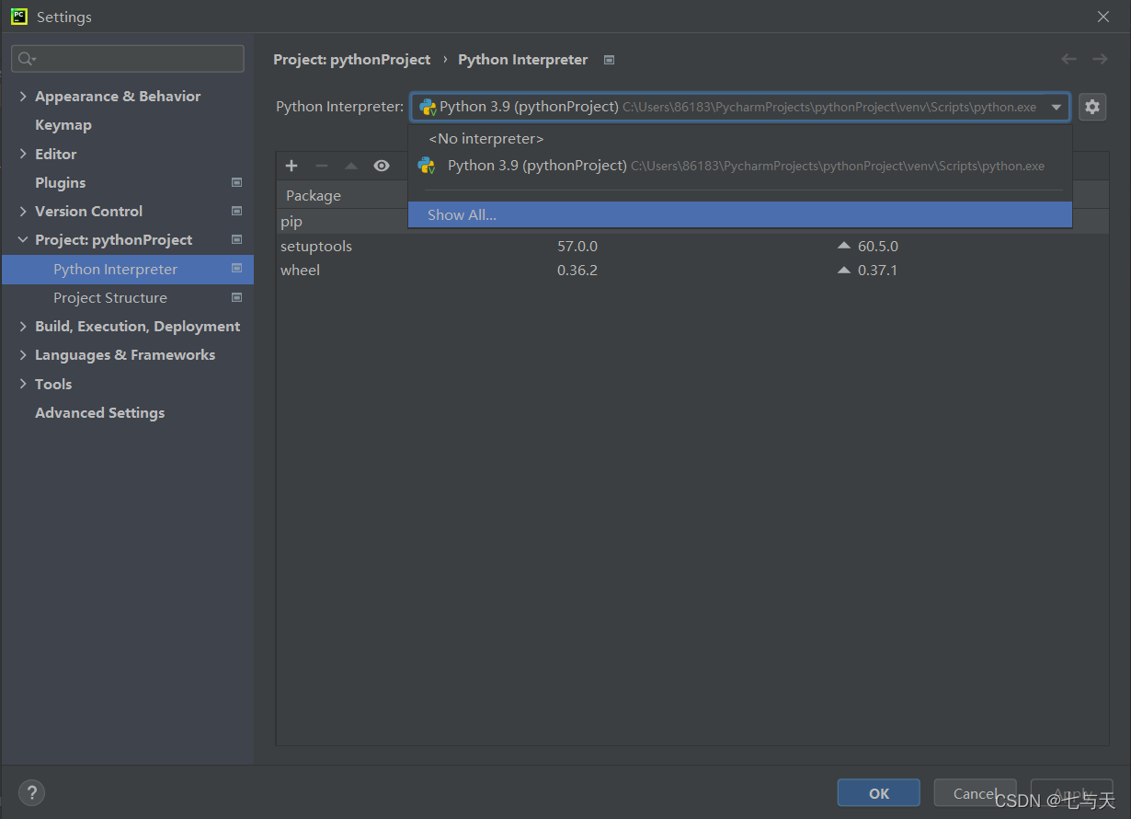This screenshot has height=819, width=1131.
Task: Click setuptools version 57.0.0 cell
Action: tap(577, 246)
